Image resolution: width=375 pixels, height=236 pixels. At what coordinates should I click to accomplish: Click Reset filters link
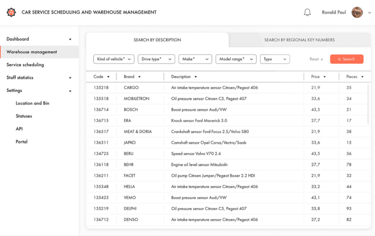[316, 59]
